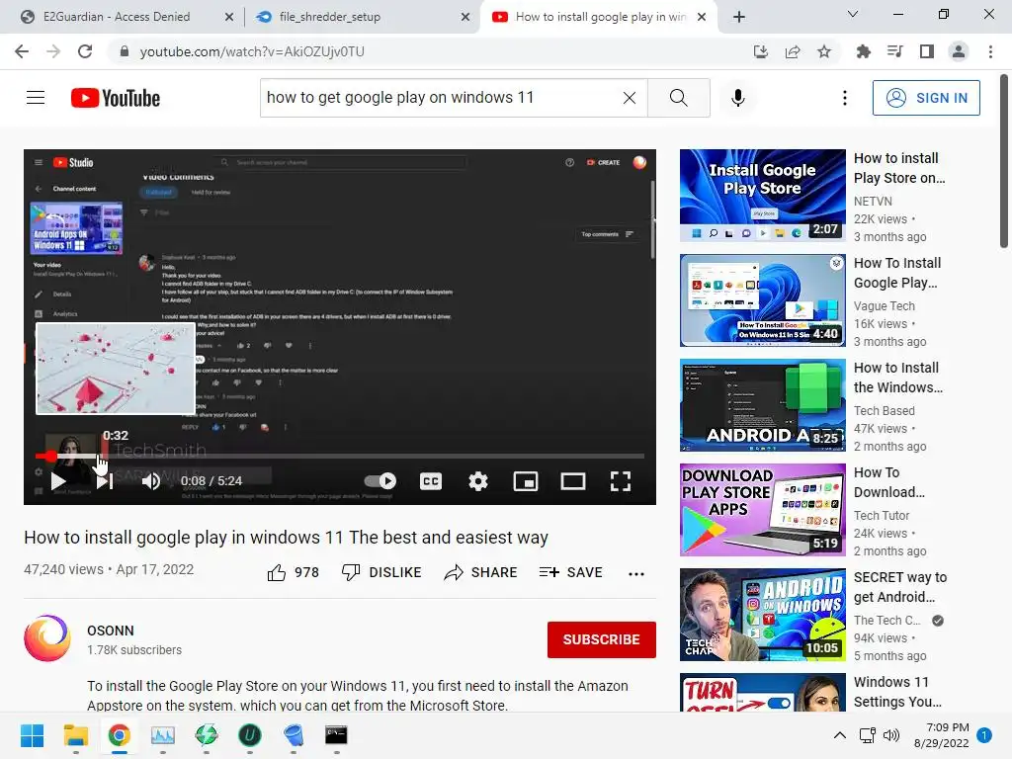Clear the search box with the X
This screenshot has width=1012, height=759.
[630, 98]
